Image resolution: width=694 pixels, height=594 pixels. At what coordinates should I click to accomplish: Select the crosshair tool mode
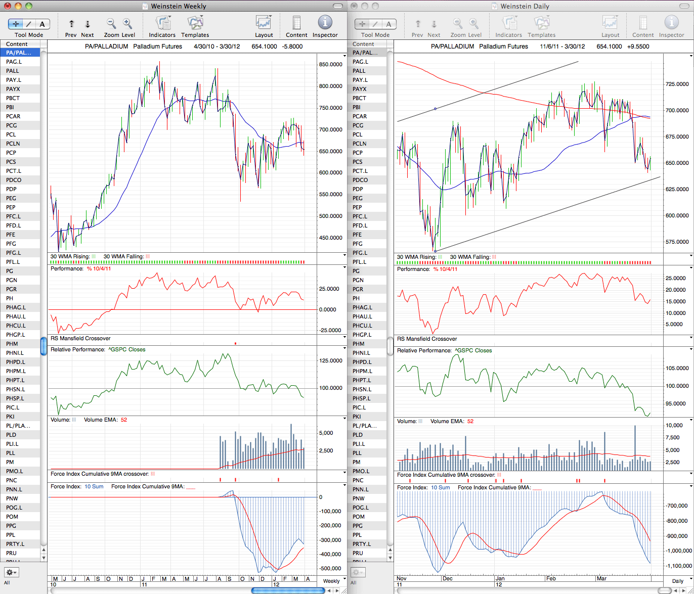point(15,24)
